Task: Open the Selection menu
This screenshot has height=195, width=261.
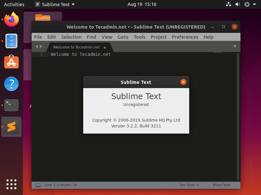Action: (71, 37)
